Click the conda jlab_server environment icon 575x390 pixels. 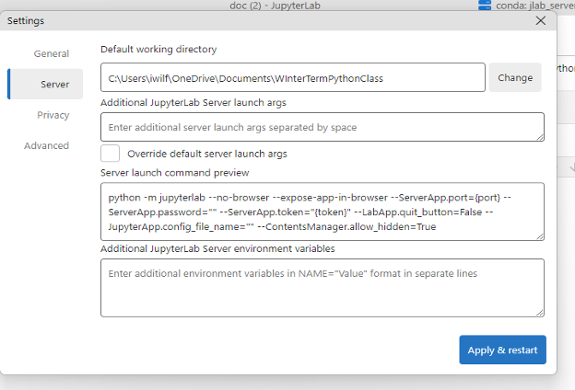tap(486, 6)
